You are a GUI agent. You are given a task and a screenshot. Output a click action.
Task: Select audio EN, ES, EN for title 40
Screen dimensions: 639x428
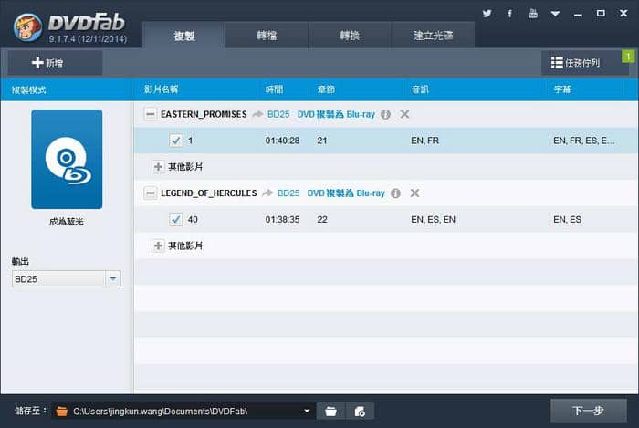[x=433, y=220]
